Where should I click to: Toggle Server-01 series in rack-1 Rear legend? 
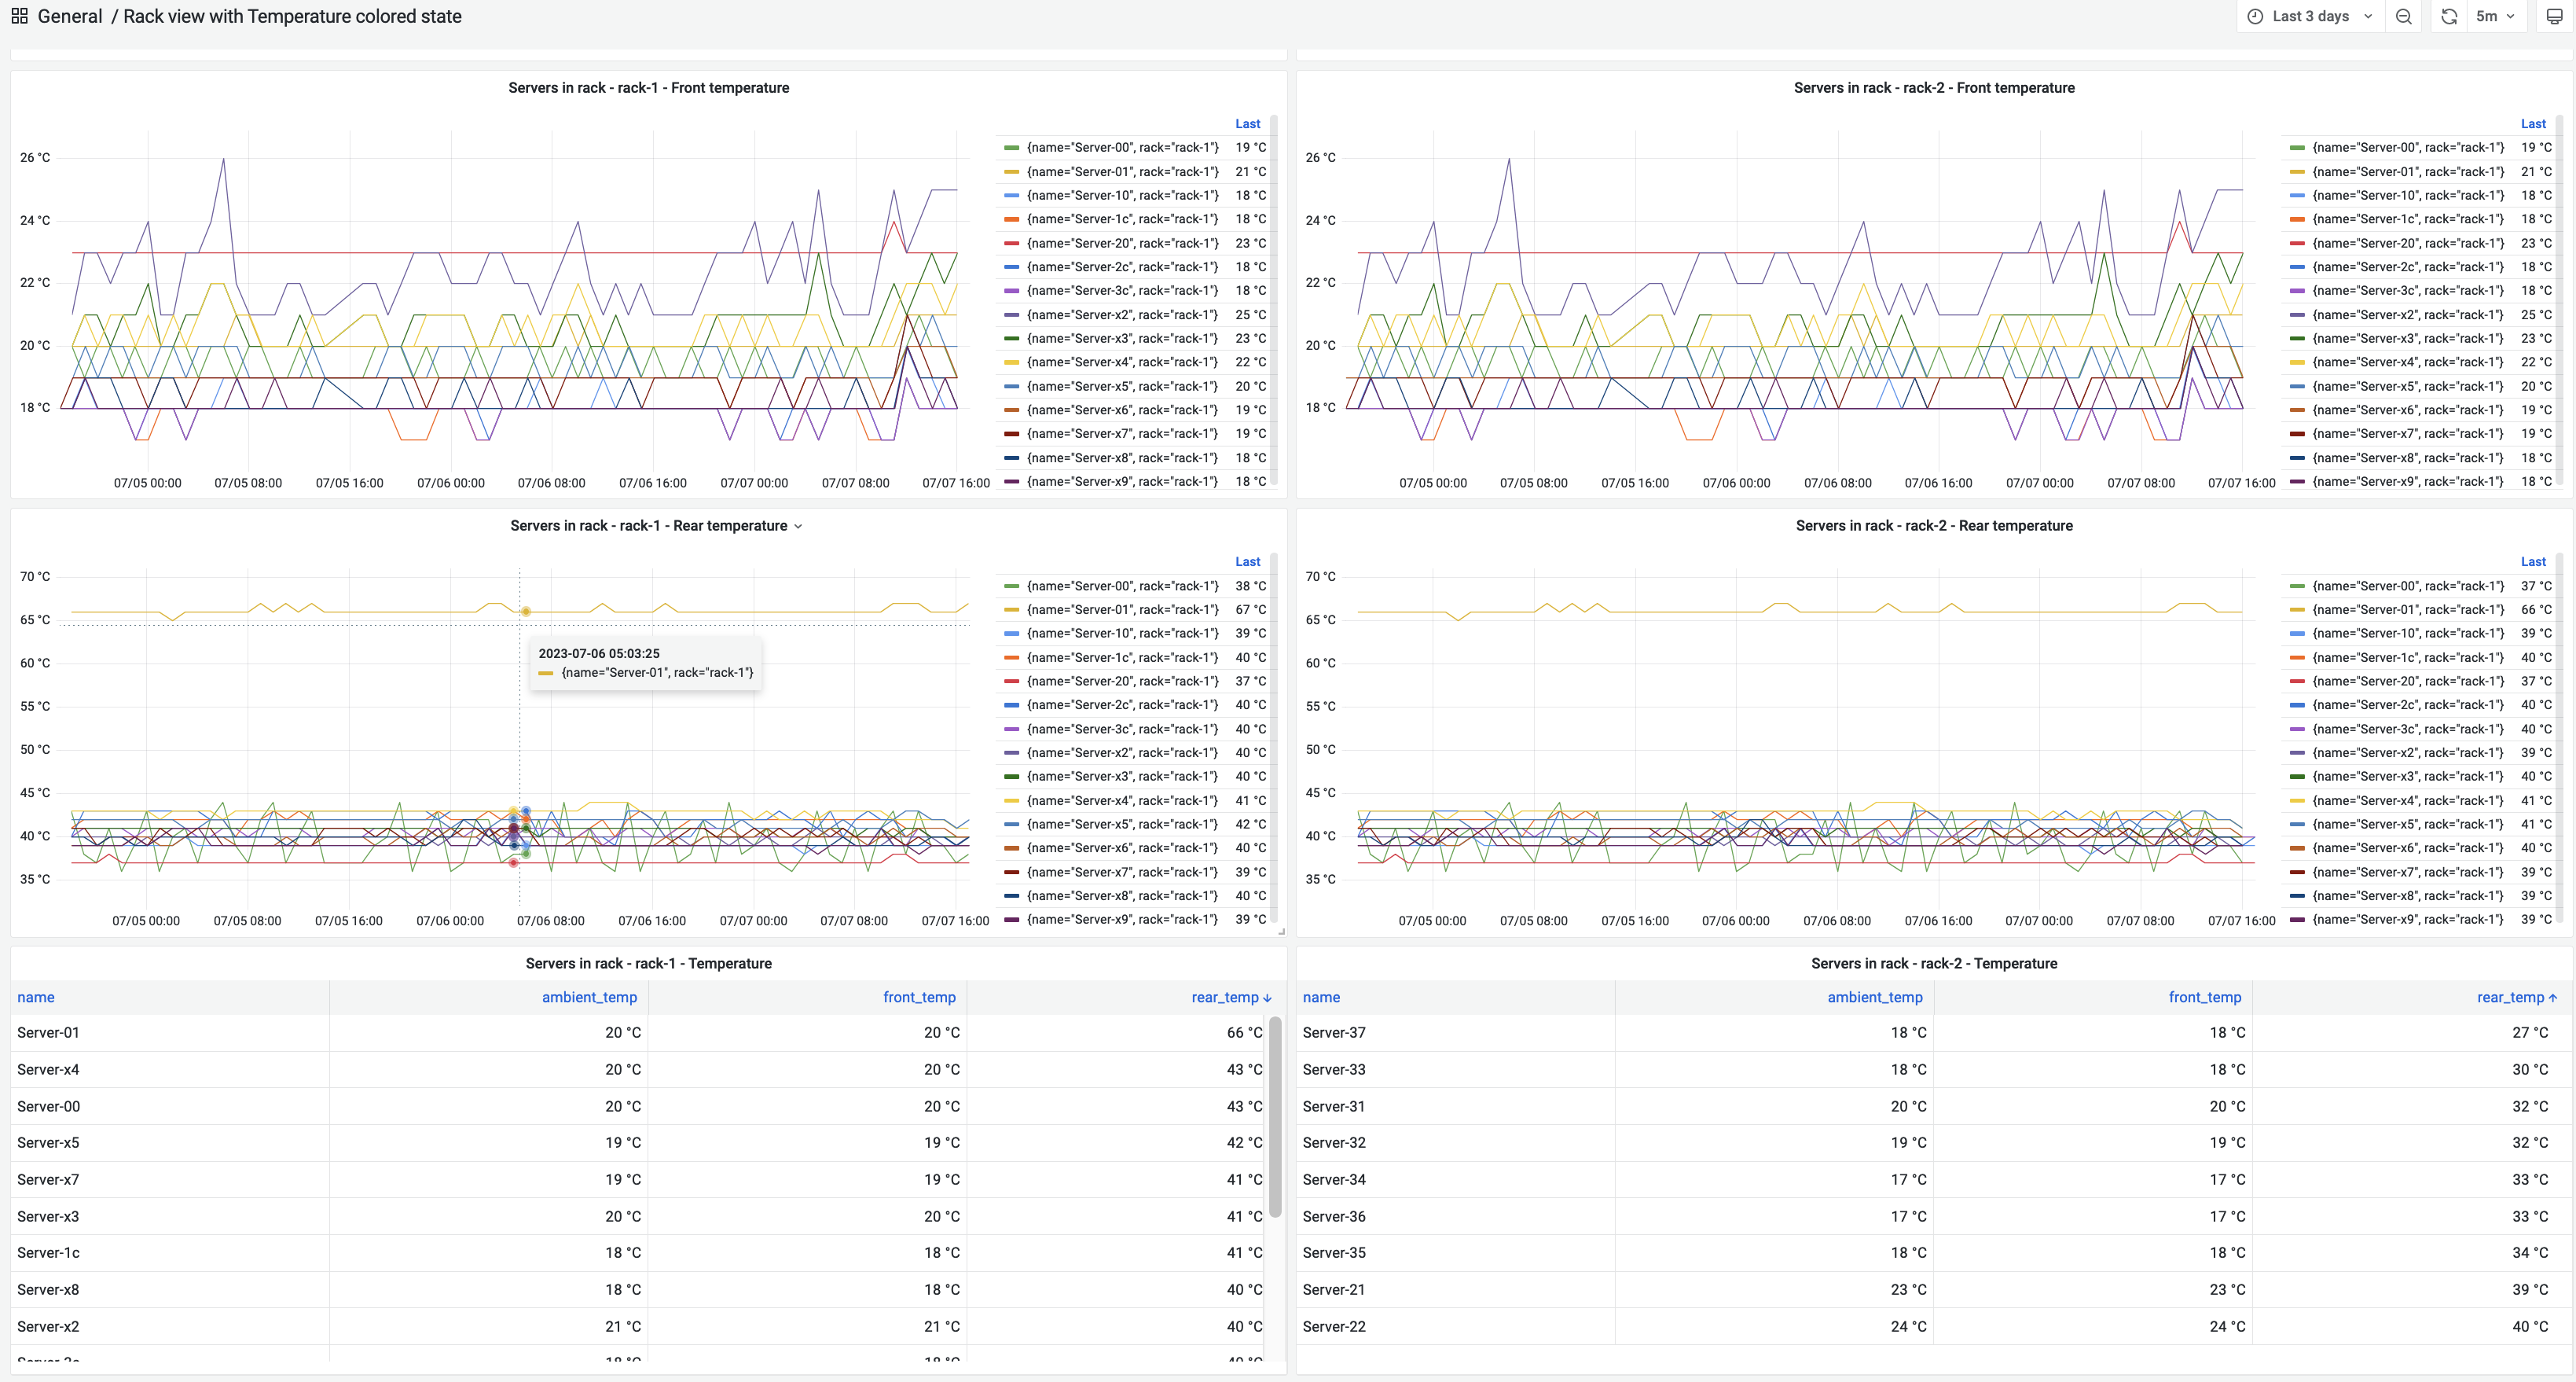pyautogui.click(x=1122, y=610)
